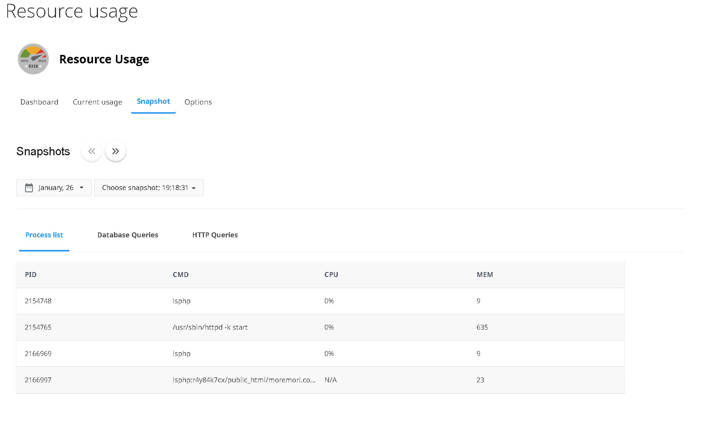Open the Options tab
Viewport: 719px width, 422px height.
coord(198,102)
